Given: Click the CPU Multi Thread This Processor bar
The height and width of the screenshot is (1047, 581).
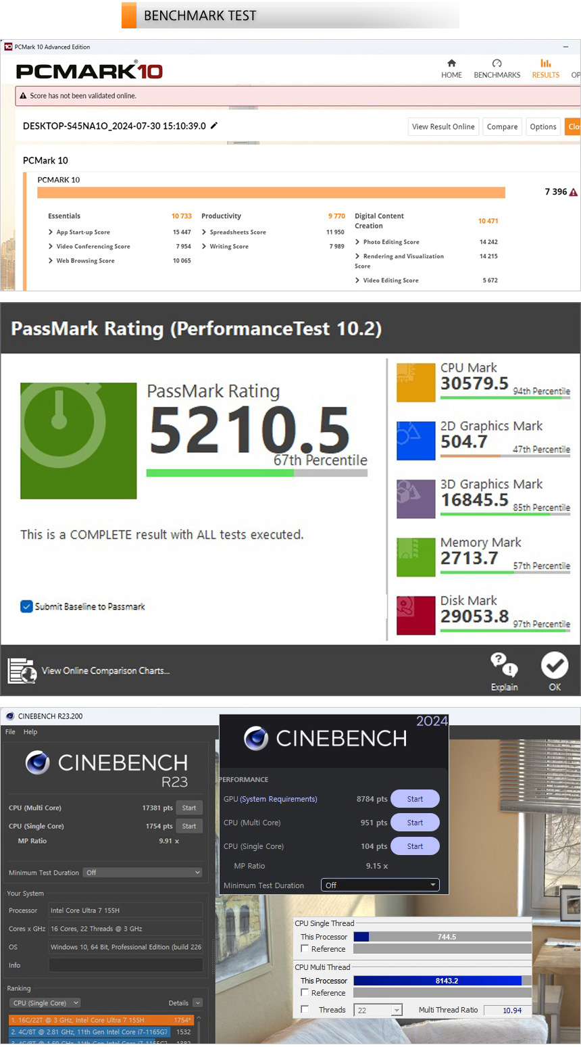Looking at the screenshot, I should coord(443,981).
